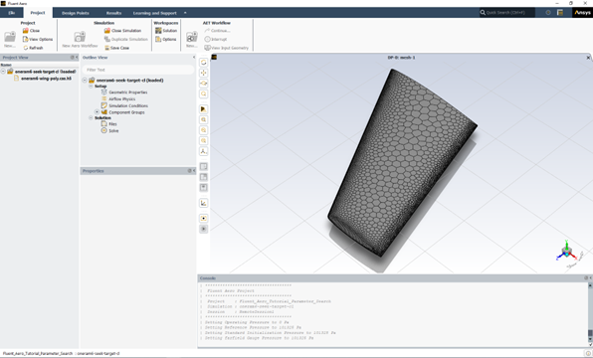Open the Results ribbon tab

[x=113, y=13]
